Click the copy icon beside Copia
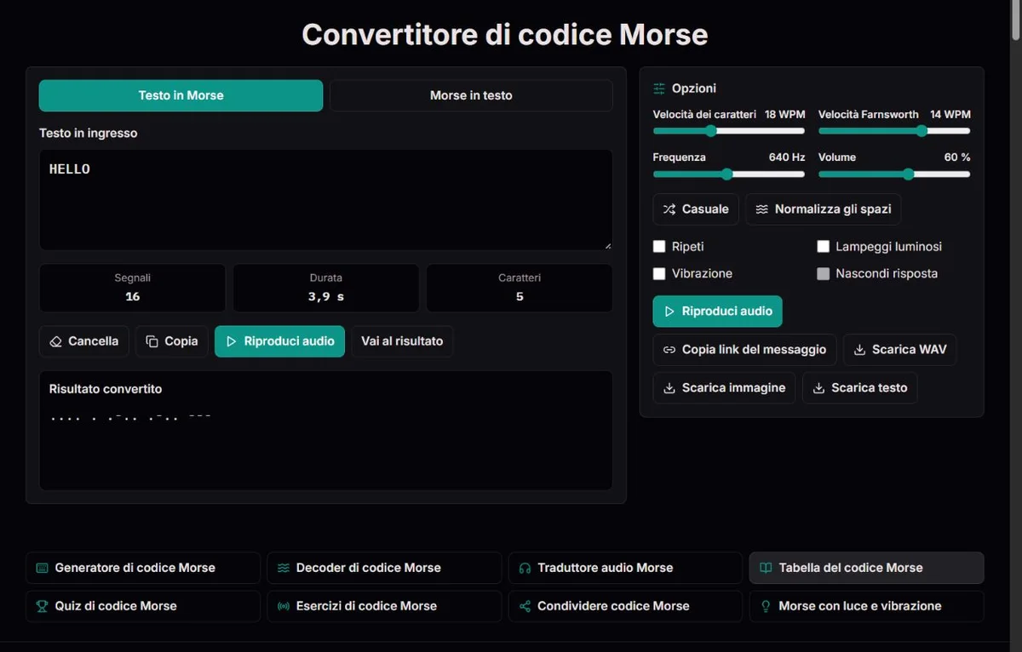Screen dimensions: 1022x652 152,341
